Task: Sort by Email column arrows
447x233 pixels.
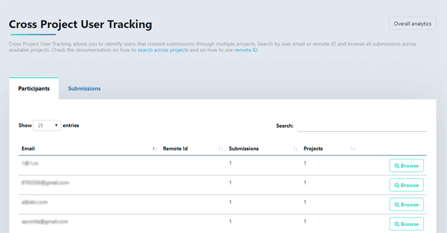Action: (x=155, y=149)
